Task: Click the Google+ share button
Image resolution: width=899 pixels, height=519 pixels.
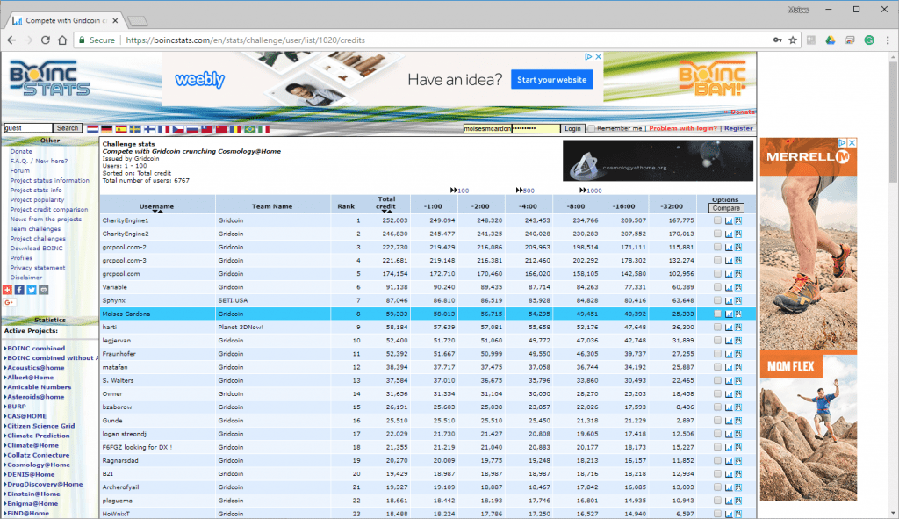Action: [x=9, y=303]
